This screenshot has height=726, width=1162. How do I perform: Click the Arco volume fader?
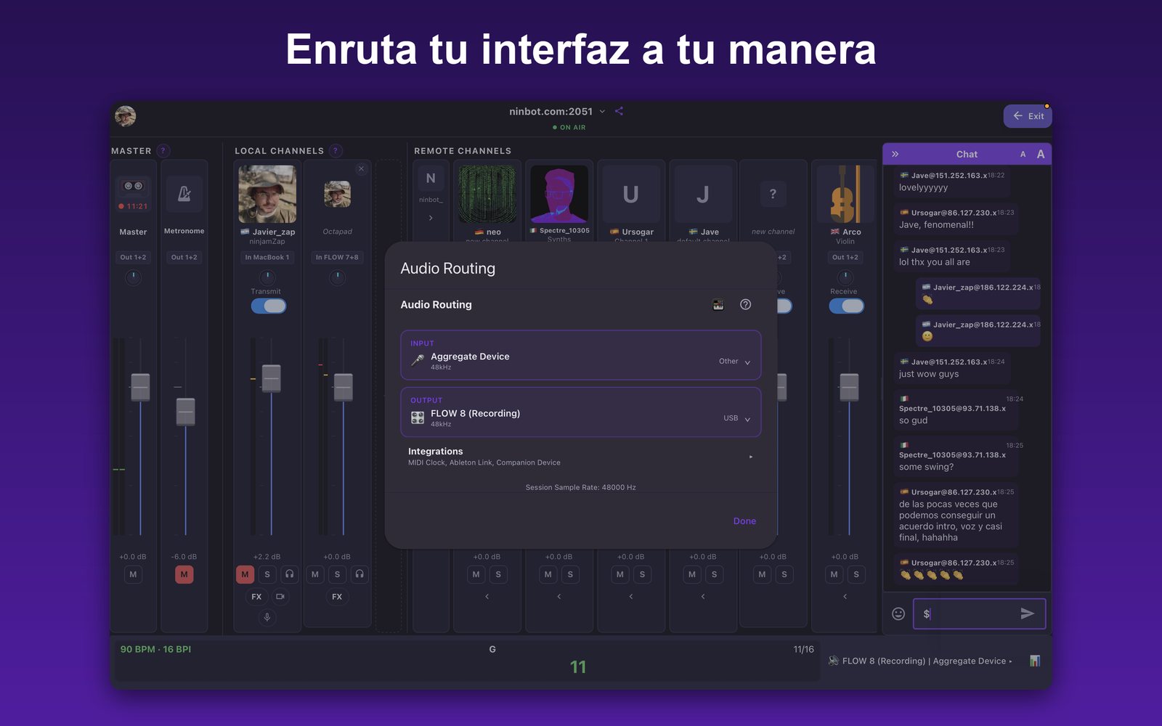click(x=849, y=388)
